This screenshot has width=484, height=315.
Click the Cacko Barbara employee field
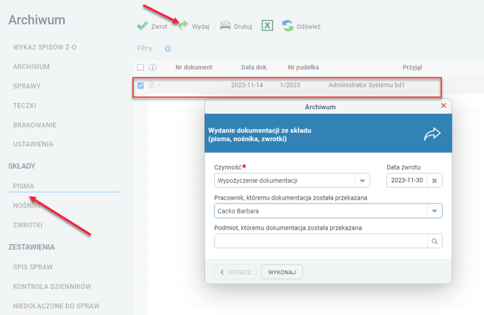(x=328, y=211)
